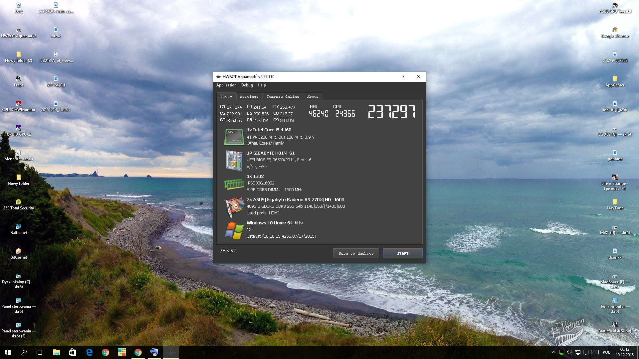
Task: Click the CPU chip icon in Aquamark
Action: 234,137
